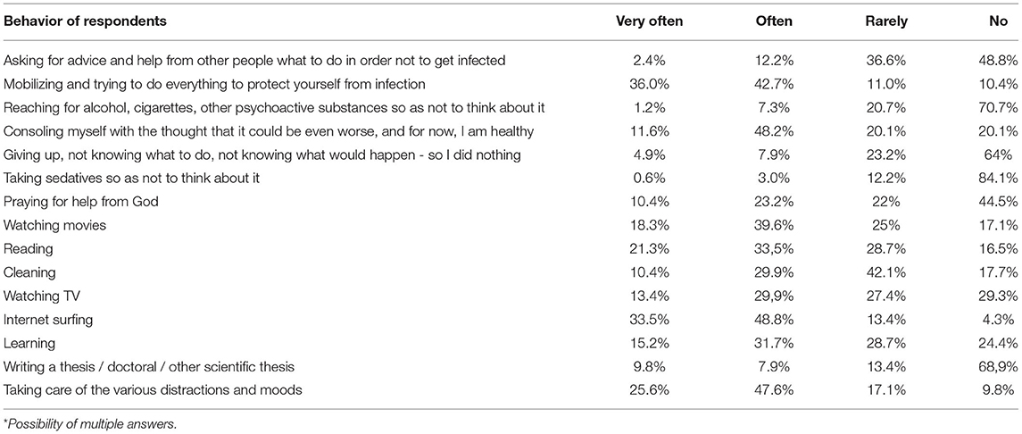Click the 'Behavior of respondents' column header

click(85, 21)
